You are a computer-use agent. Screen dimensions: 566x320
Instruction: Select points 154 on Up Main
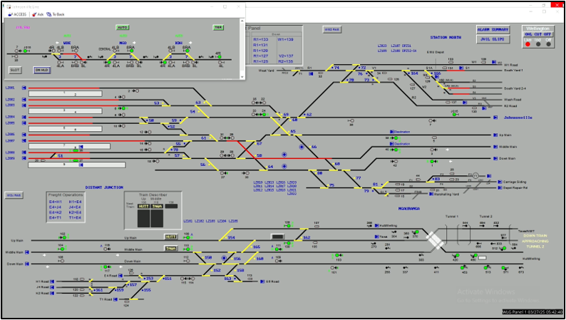(x=231, y=238)
